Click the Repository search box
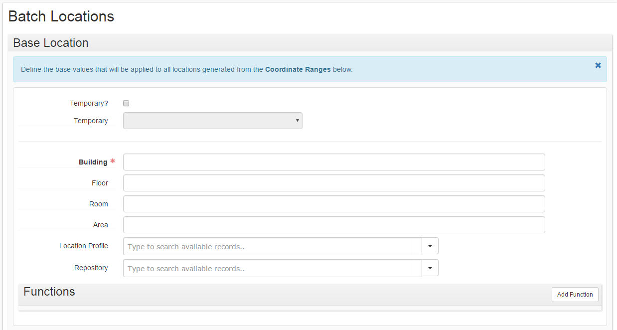This screenshot has width=617, height=330. [x=273, y=268]
